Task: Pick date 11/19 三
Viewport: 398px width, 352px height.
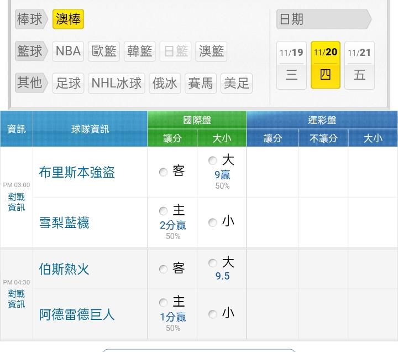Action: (291, 65)
